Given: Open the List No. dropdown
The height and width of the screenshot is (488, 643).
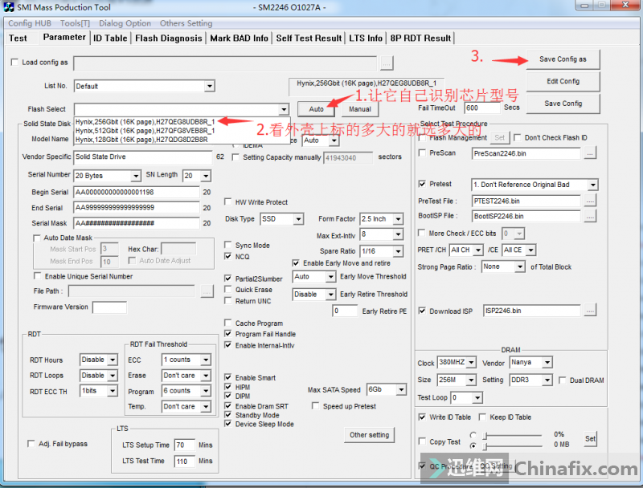Looking at the screenshot, I should (210, 86).
